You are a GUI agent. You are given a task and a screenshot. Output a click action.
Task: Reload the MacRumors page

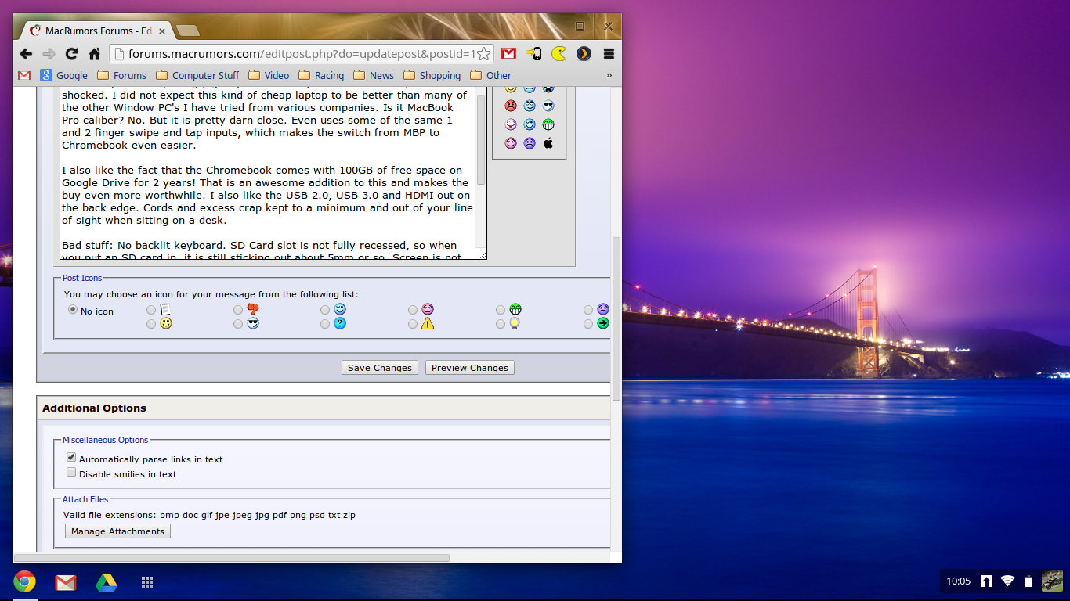71,54
